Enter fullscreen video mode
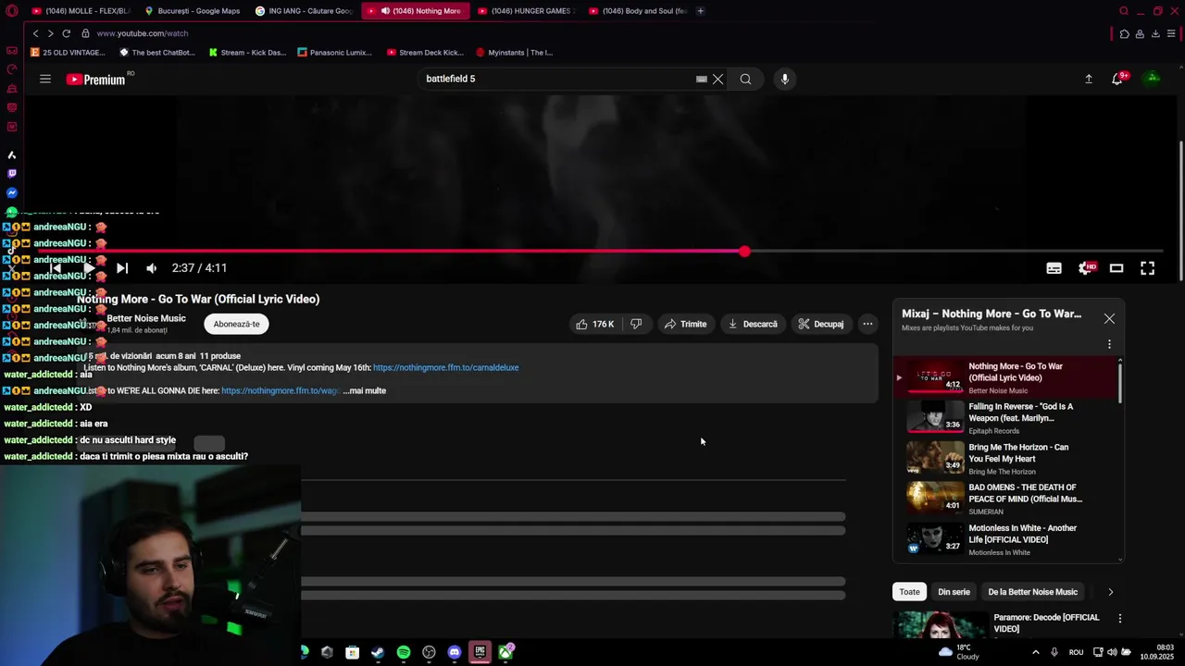Screen dimensions: 1185x666 pos(1147,268)
